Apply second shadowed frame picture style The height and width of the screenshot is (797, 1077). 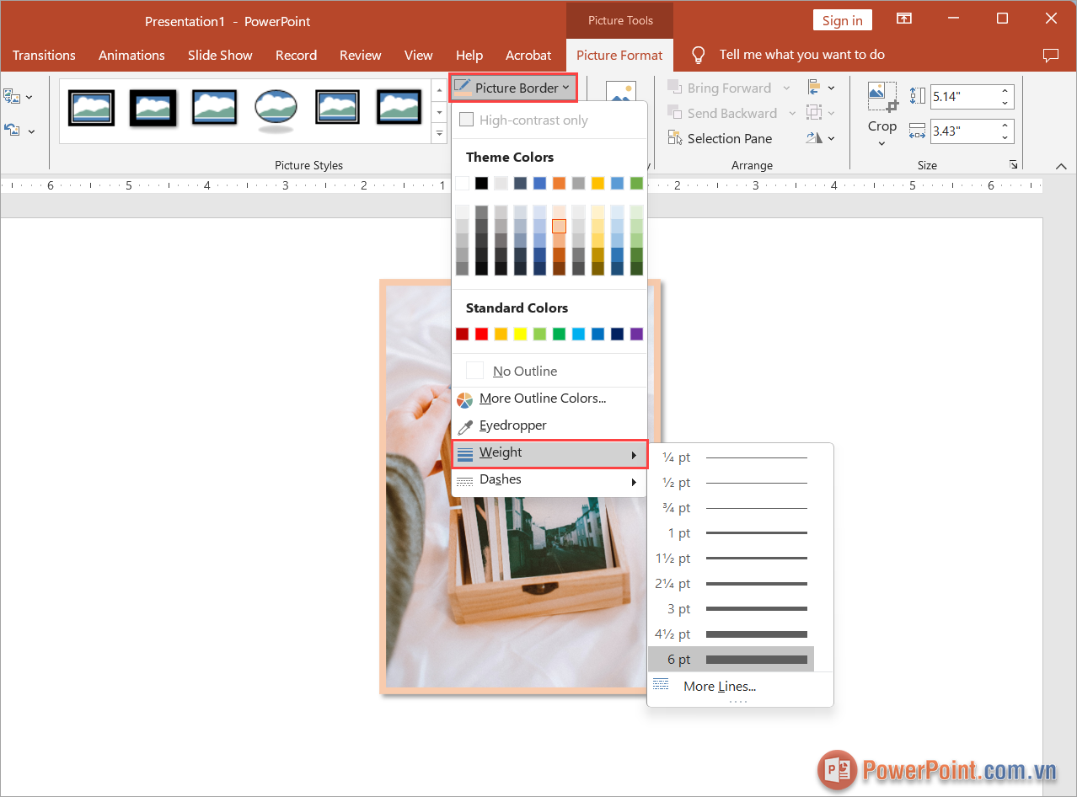pos(153,108)
